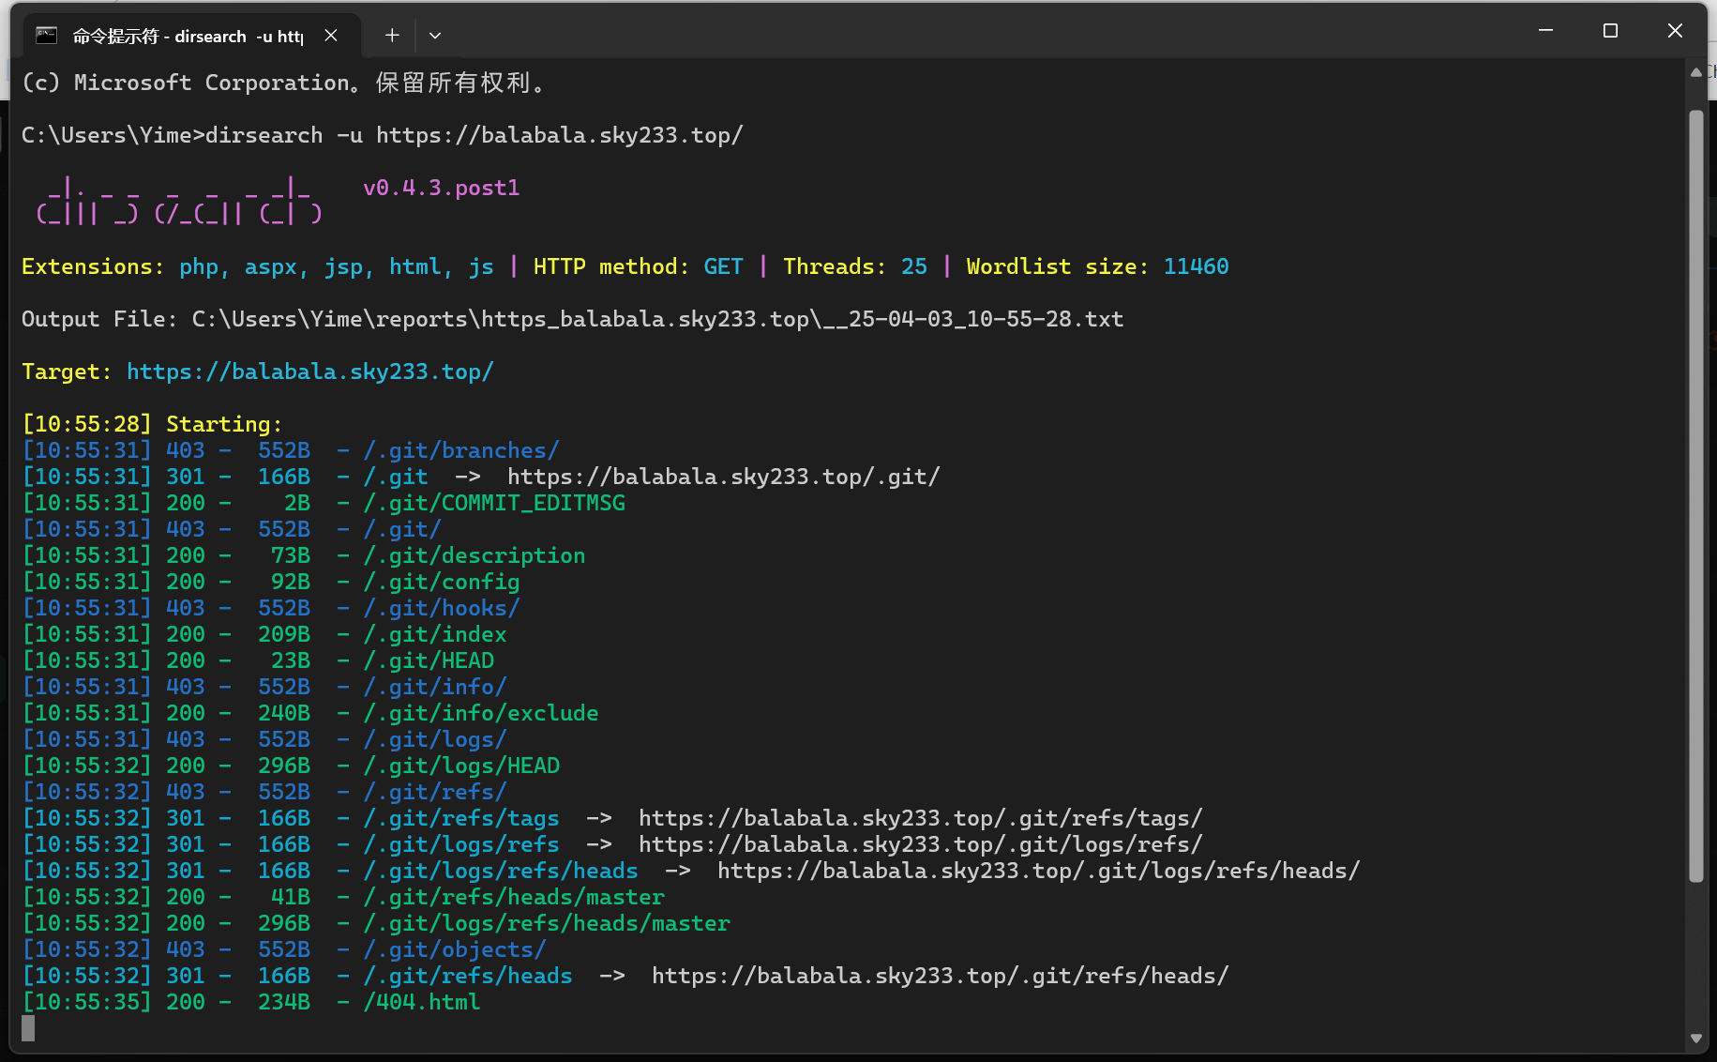Select the dirsearch tab title
Screen dimensions: 1717x1062
point(188,36)
